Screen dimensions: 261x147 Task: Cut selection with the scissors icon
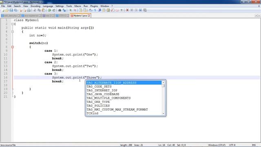click(x=35, y=10)
